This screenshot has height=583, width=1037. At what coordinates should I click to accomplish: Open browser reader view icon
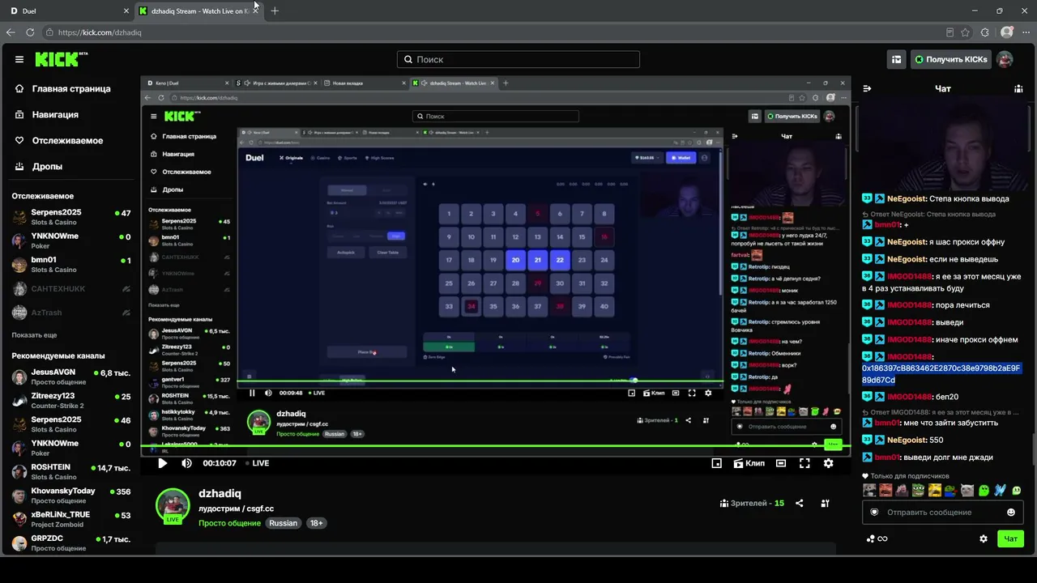coord(950,32)
